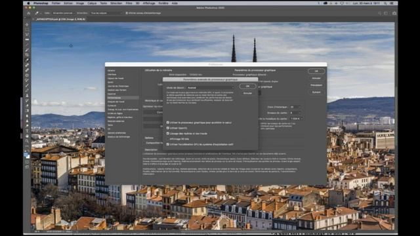Open the Affichage menu

149,3
